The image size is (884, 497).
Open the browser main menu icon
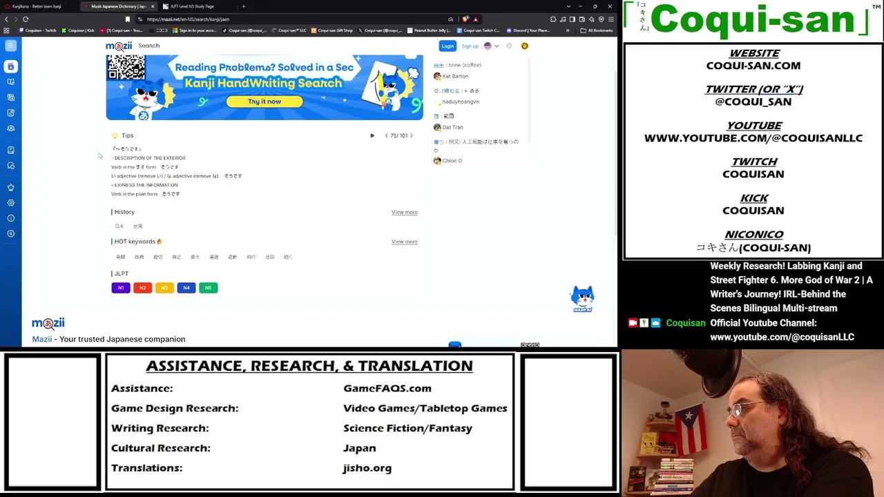coord(611,19)
